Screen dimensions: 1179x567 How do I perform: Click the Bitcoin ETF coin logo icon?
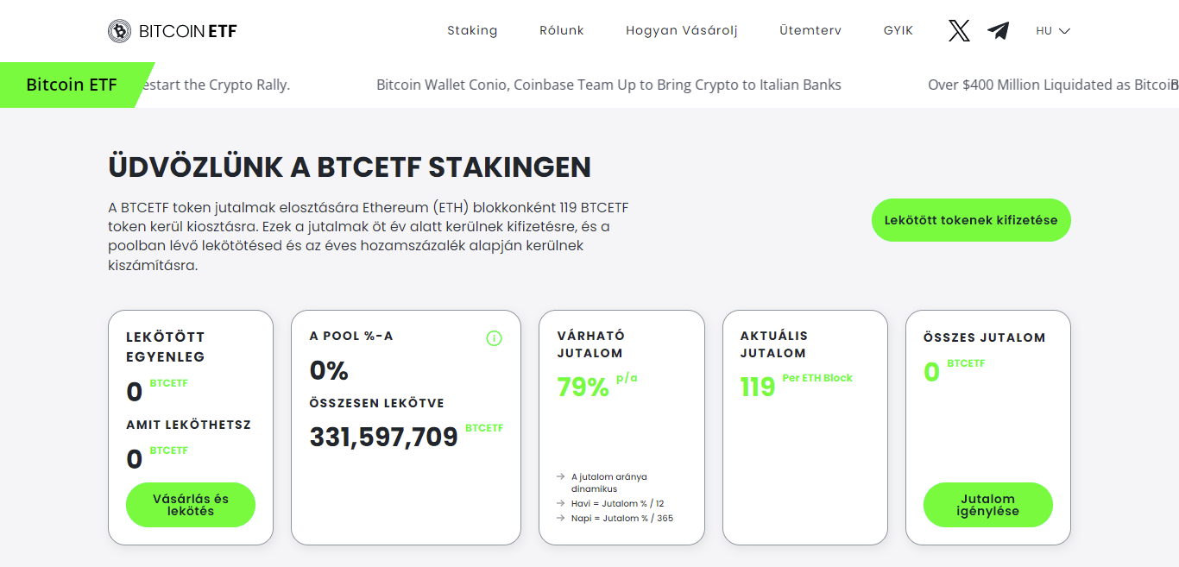119,31
